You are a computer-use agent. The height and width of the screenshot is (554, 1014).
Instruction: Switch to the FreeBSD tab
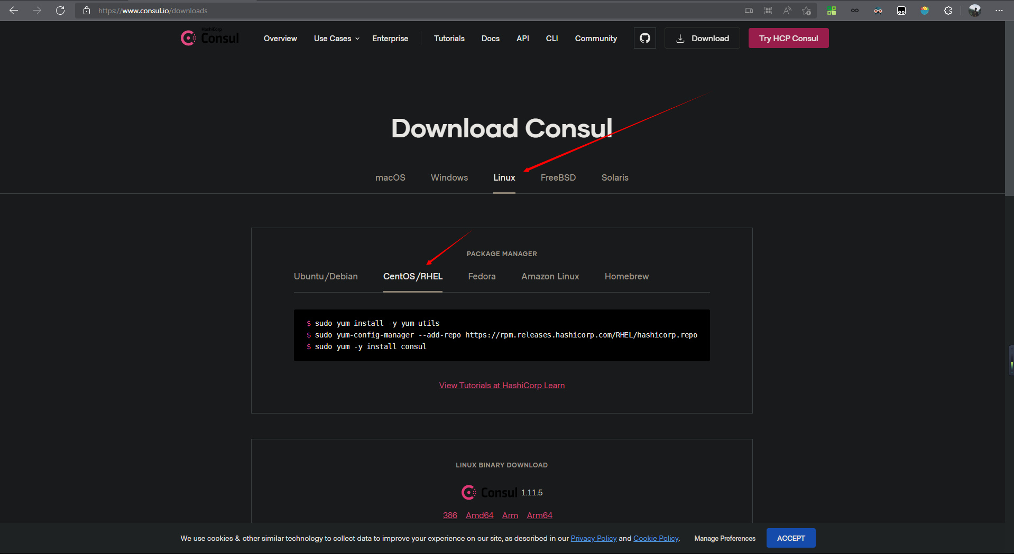pos(558,177)
